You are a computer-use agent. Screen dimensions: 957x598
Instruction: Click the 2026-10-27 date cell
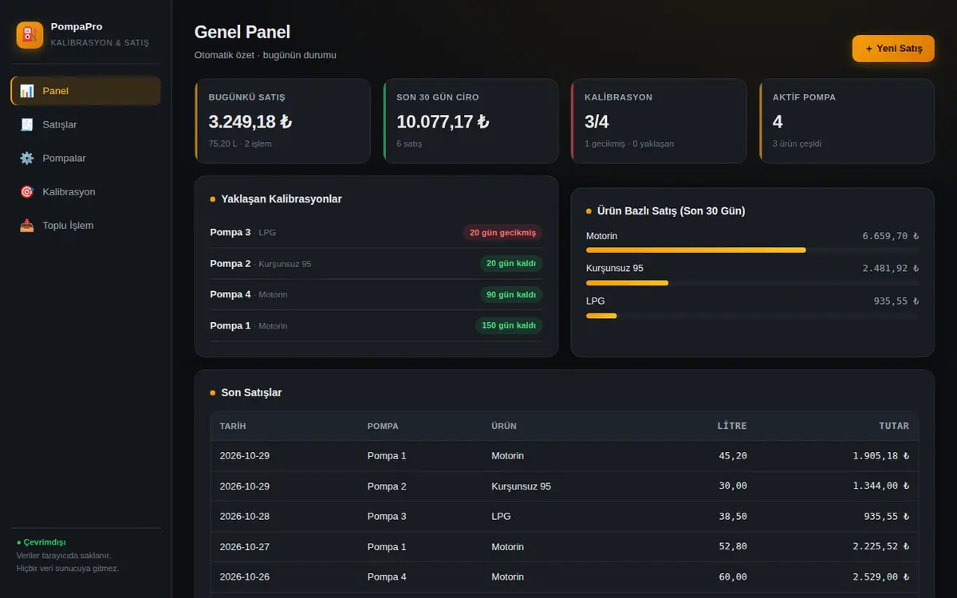(x=245, y=547)
